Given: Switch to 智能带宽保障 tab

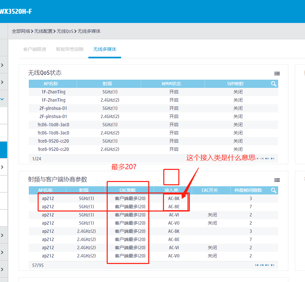Looking at the screenshot, I should click(x=70, y=49).
